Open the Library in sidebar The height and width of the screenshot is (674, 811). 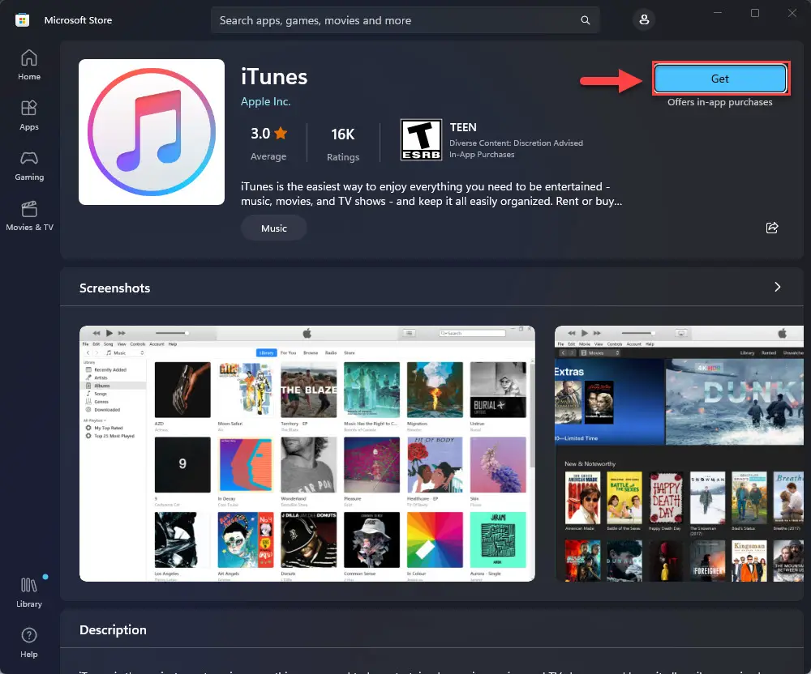click(29, 591)
